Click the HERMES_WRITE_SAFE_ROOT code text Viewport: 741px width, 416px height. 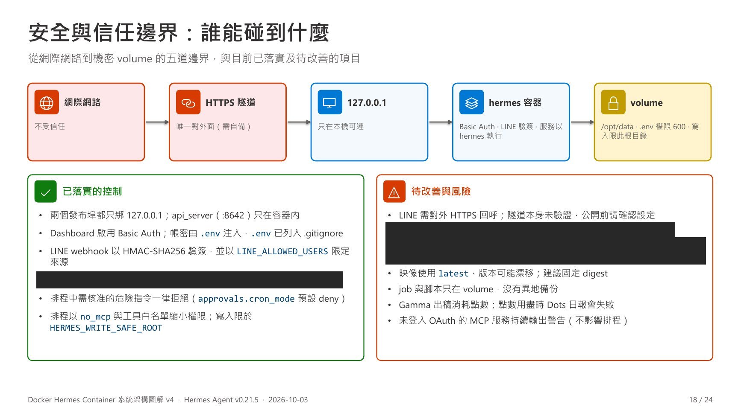point(106,328)
